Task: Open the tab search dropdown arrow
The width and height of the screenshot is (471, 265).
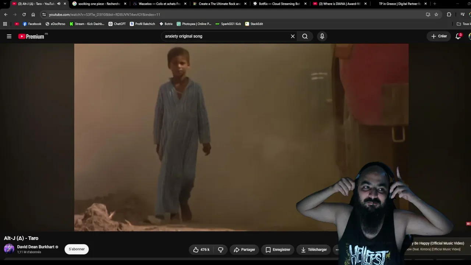Action: click(5, 4)
